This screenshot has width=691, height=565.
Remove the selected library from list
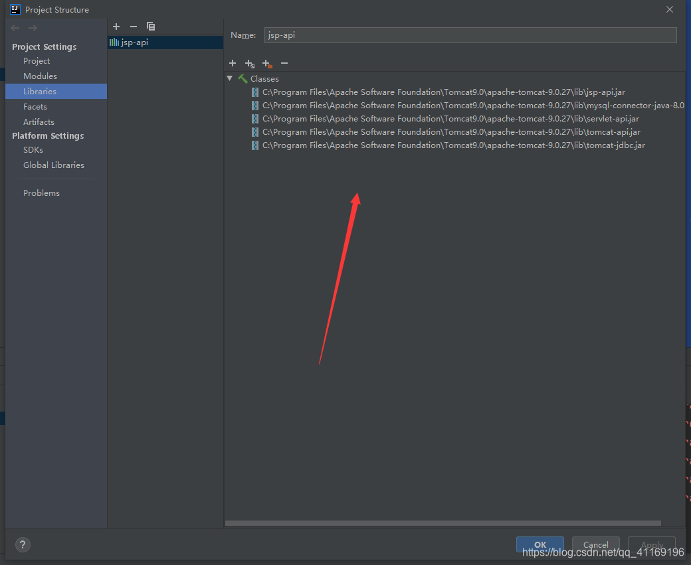point(134,27)
